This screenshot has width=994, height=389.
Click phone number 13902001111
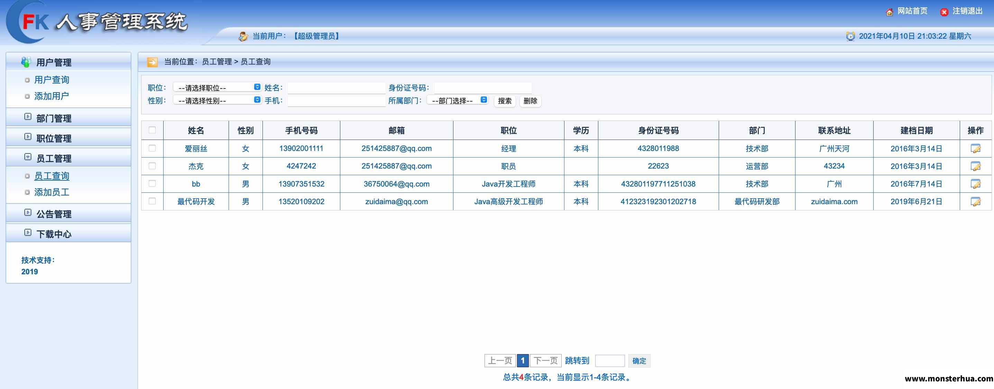coord(301,149)
